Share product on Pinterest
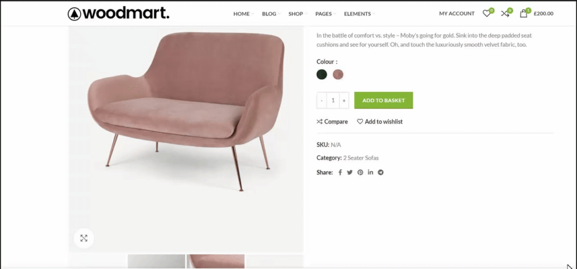The width and height of the screenshot is (577, 269). coord(360,172)
